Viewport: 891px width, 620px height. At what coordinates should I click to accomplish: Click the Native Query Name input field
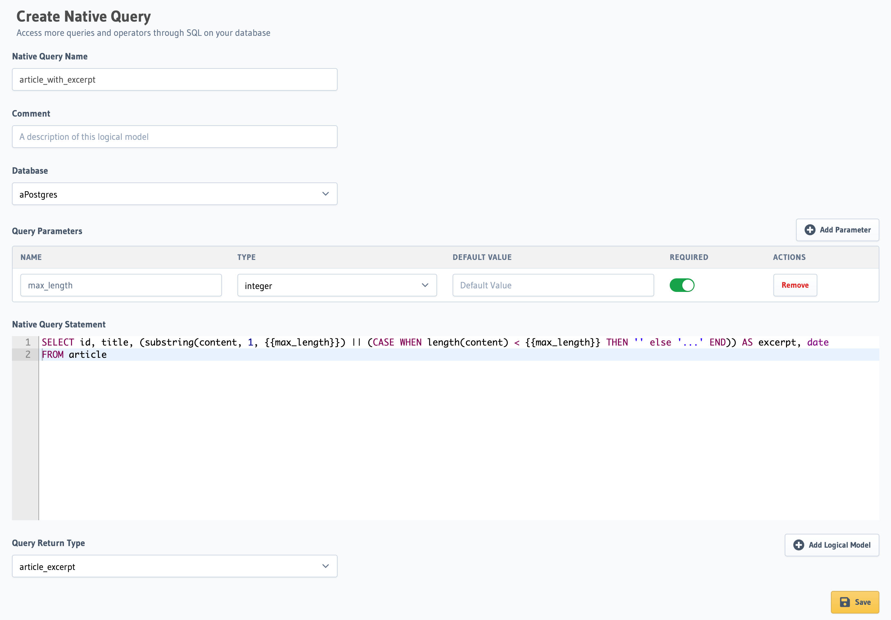(175, 79)
